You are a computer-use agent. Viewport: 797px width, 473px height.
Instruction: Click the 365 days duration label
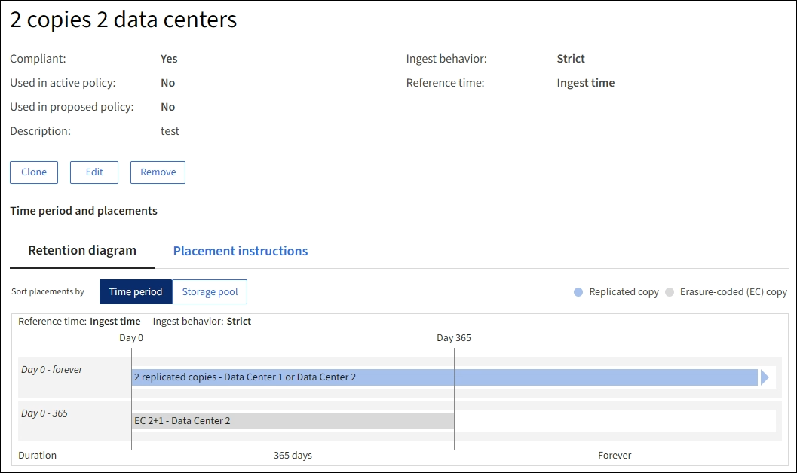click(x=293, y=456)
